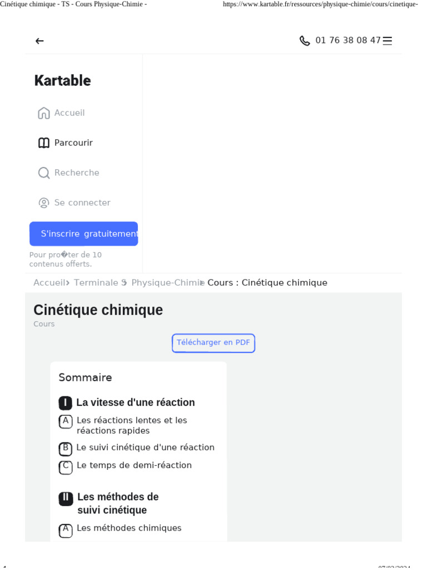Click the section II badge icon

point(66,498)
